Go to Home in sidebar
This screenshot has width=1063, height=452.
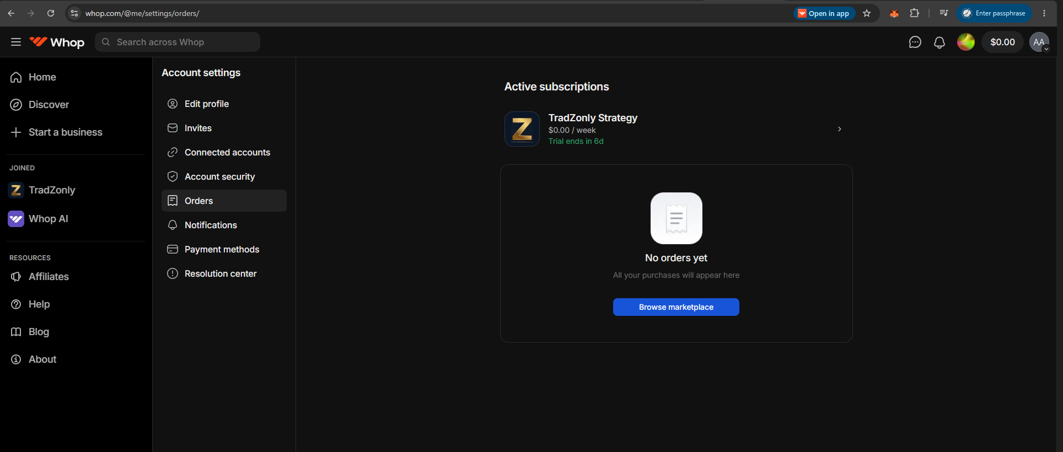[x=42, y=77]
